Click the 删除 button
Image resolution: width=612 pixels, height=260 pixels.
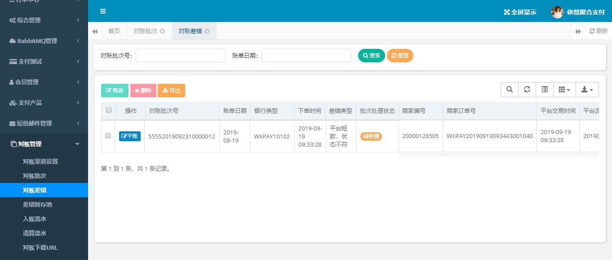(143, 91)
